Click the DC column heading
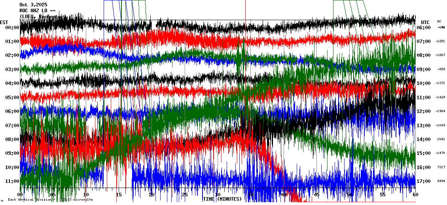The height and width of the screenshot is (205, 447). point(439,21)
